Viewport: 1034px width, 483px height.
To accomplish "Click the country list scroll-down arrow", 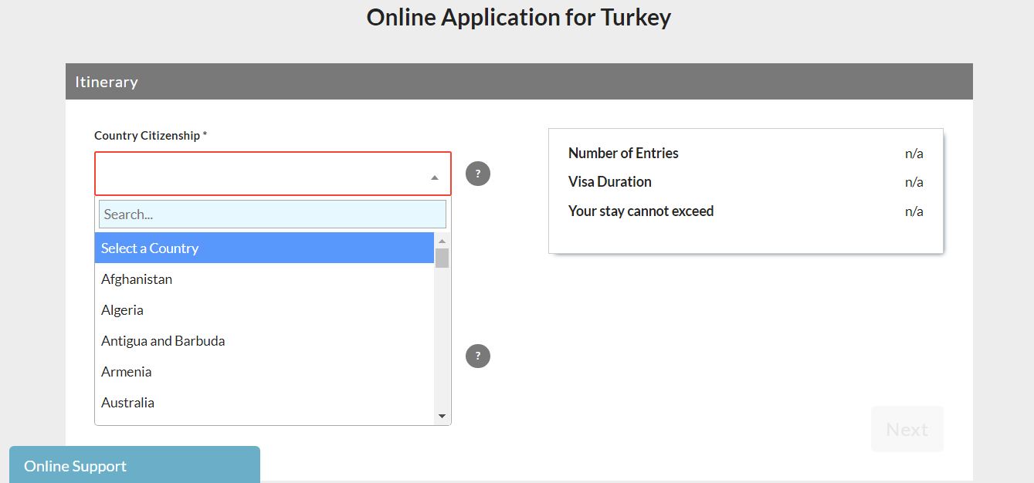I will [442, 417].
